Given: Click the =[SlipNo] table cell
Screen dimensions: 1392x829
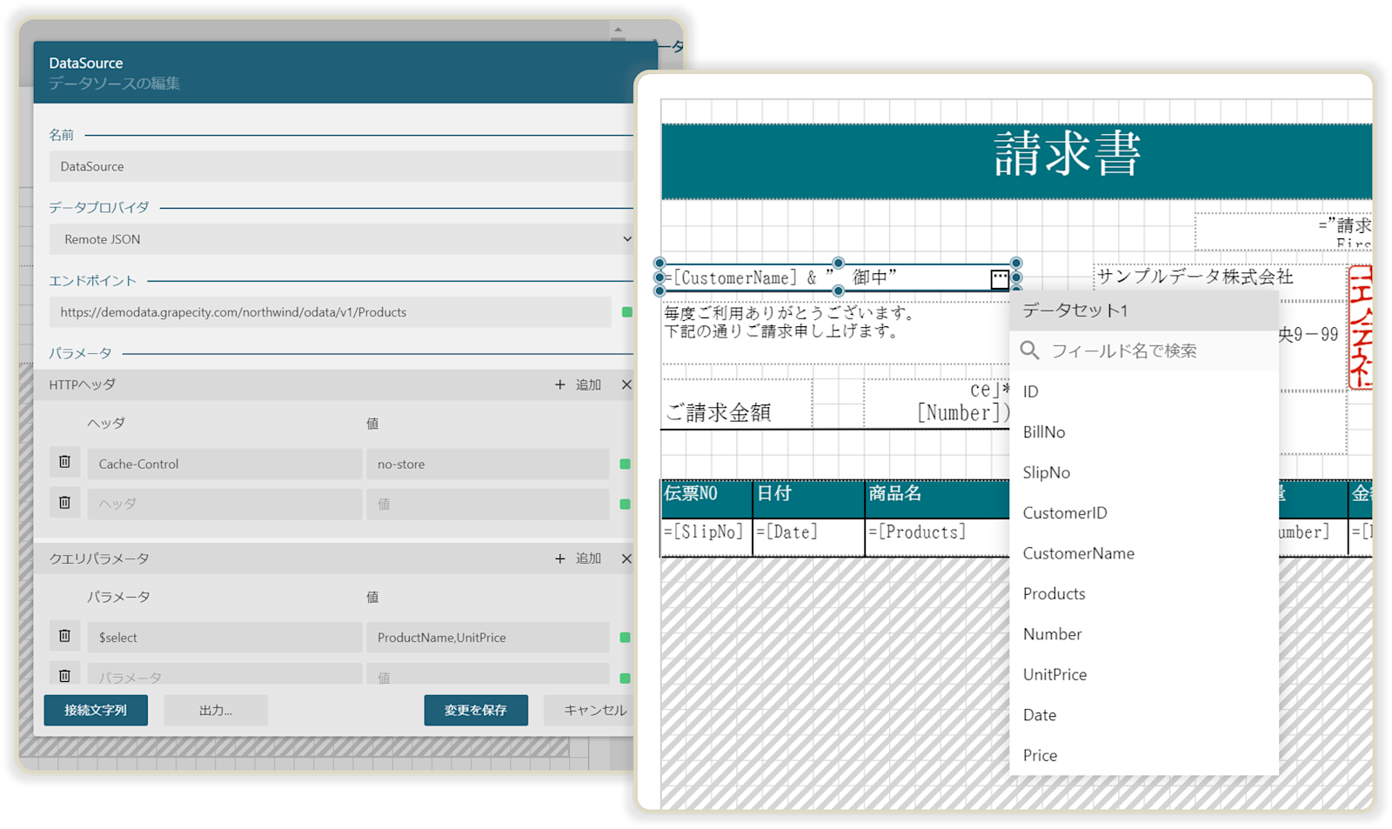Looking at the screenshot, I should click(706, 537).
